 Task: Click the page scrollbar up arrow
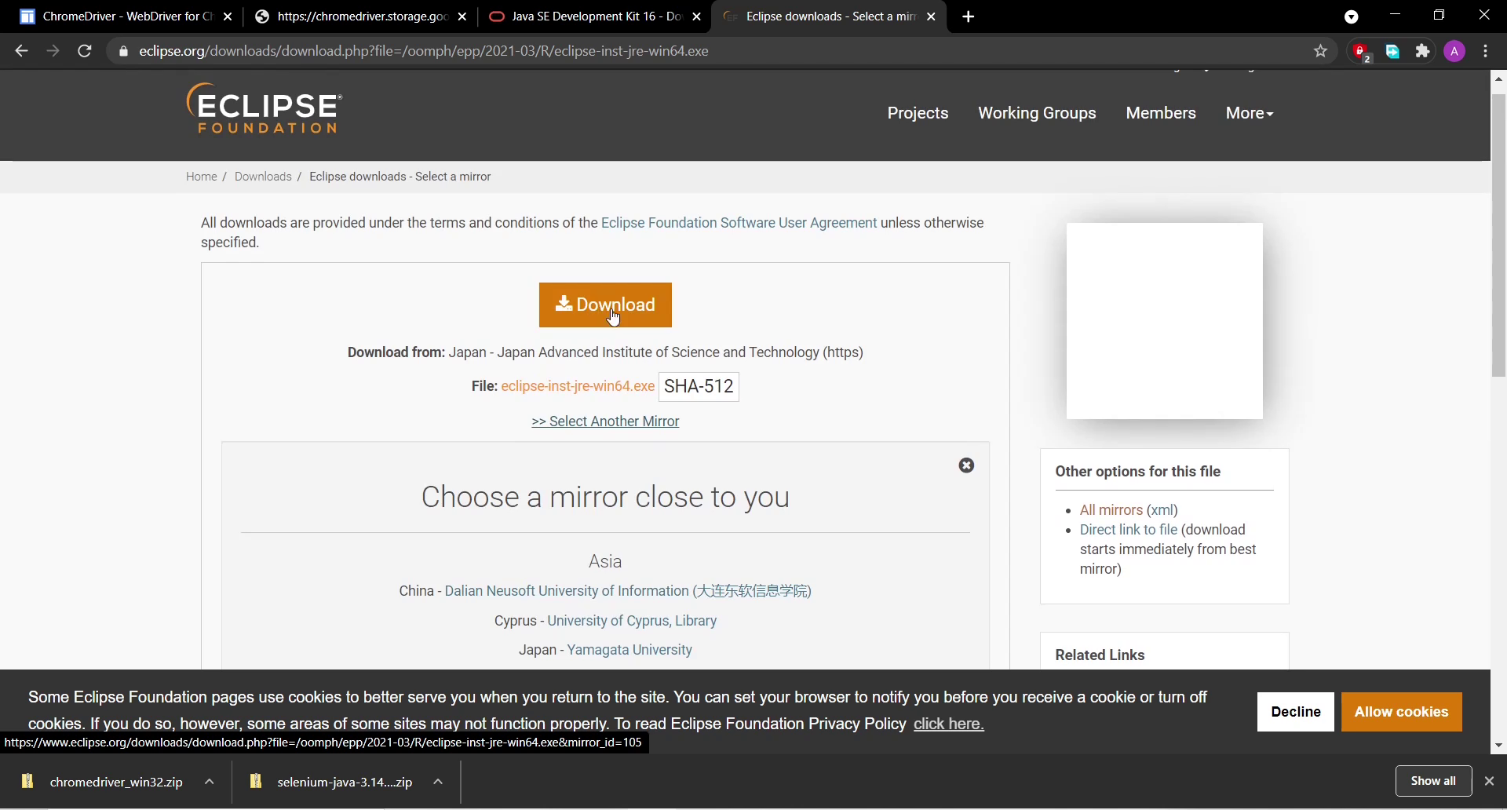pos(1498,78)
